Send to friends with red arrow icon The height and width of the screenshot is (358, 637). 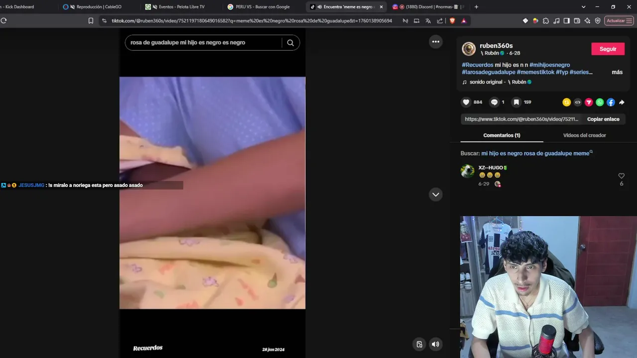pyautogui.click(x=589, y=102)
